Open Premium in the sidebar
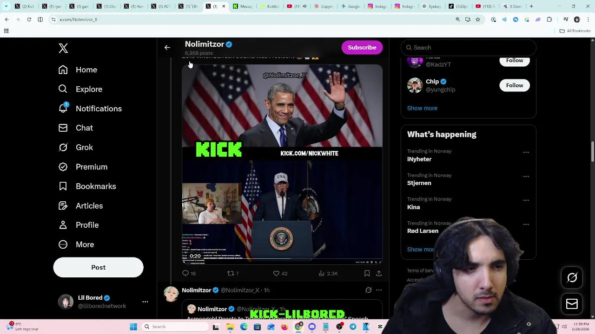 point(83,167)
